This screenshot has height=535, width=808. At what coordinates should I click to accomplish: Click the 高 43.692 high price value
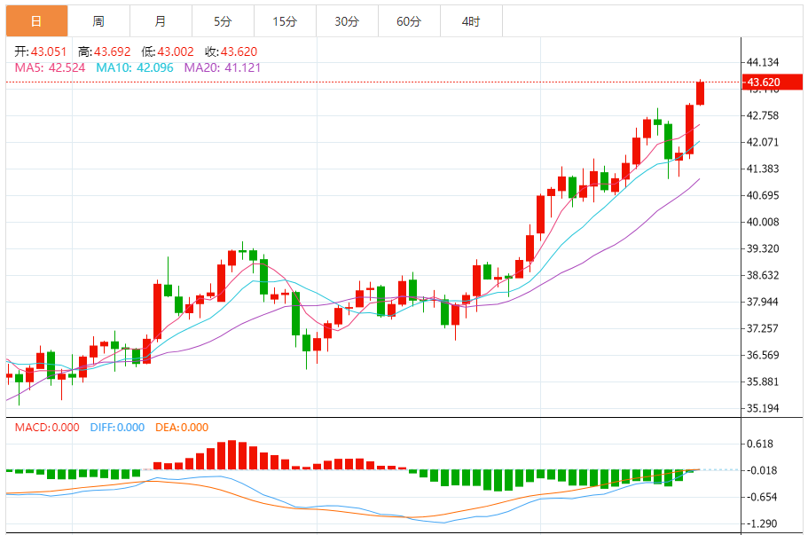(x=106, y=52)
